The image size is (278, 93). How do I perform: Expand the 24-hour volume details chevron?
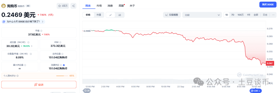(x=32, y=46)
